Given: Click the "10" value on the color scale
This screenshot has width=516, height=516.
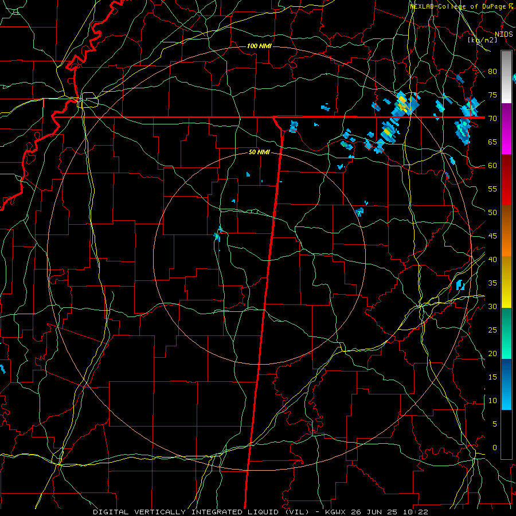Looking at the screenshot, I should tap(492, 401).
